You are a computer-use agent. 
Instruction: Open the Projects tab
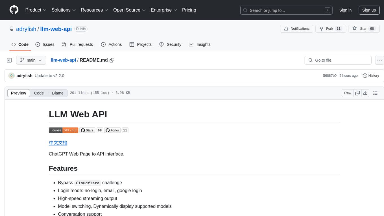click(140, 44)
